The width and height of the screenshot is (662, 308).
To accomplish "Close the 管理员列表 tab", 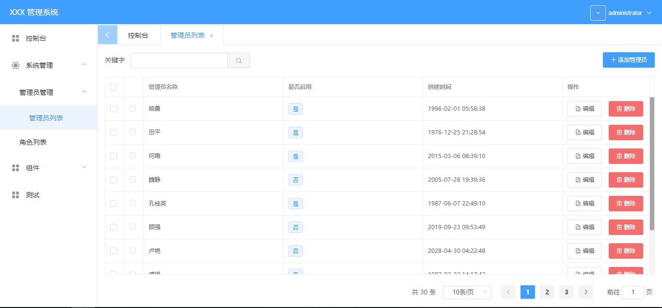I will pos(211,36).
